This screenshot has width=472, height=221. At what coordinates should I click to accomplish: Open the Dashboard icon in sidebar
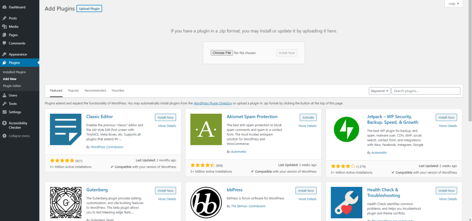pyautogui.click(x=4, y=7)
